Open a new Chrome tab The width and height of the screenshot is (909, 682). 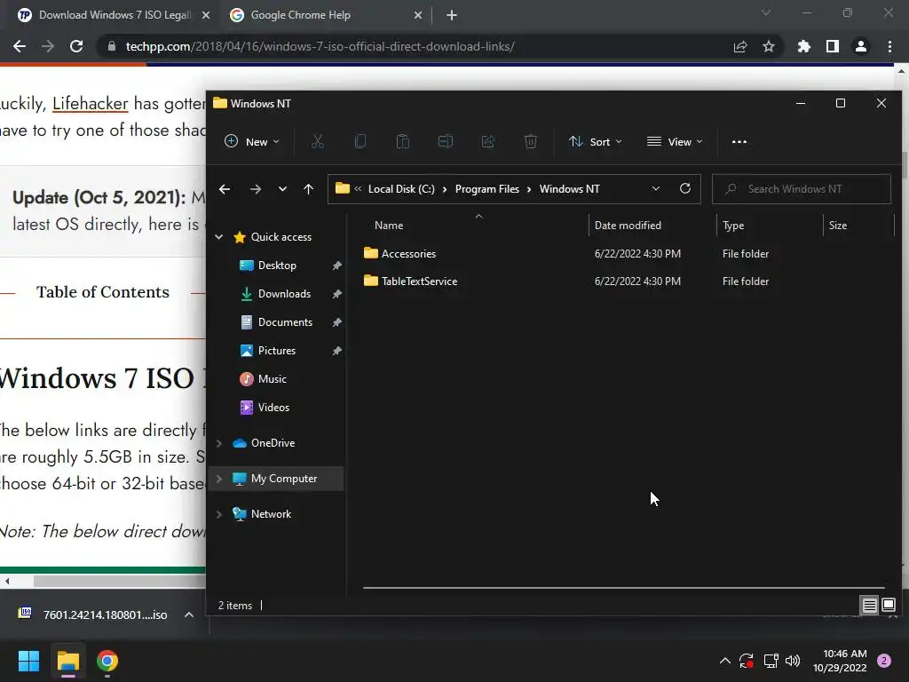click(x=452, y=15)
